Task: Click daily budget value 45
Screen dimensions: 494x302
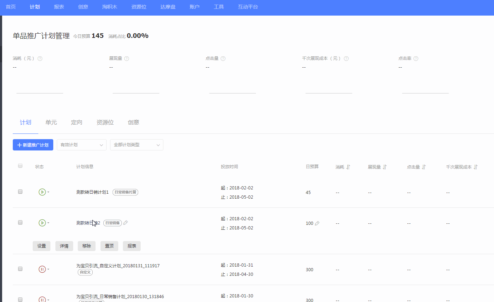Action: click(308, 193)
